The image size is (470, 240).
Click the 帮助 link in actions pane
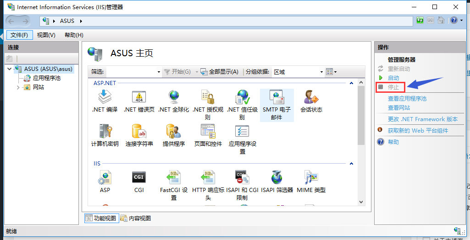[x=393, y=142]
